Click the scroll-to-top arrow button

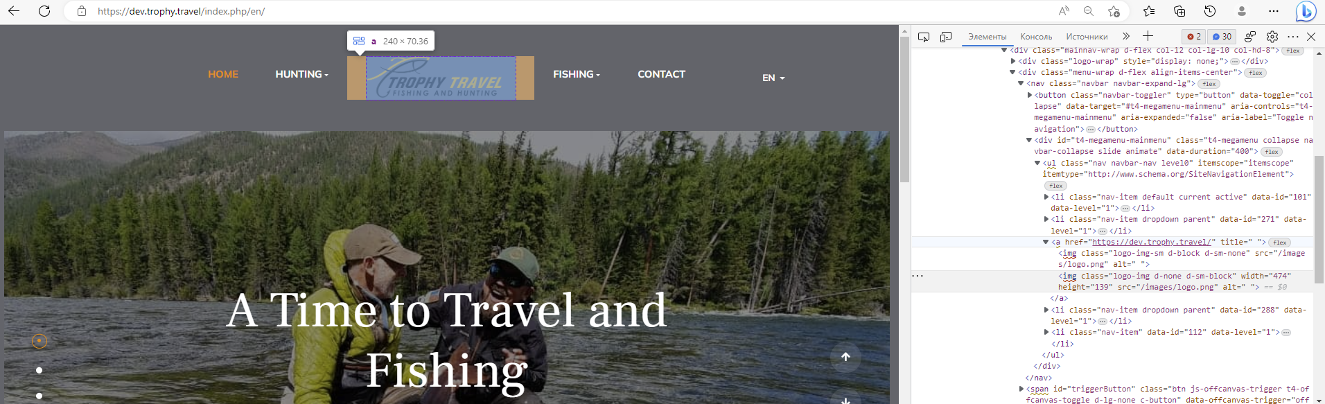[845, 357]
